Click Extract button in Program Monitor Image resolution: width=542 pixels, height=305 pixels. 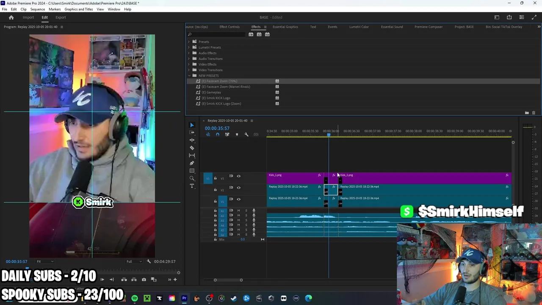134,280
